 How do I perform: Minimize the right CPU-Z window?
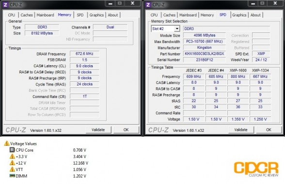tap(253, 3)
